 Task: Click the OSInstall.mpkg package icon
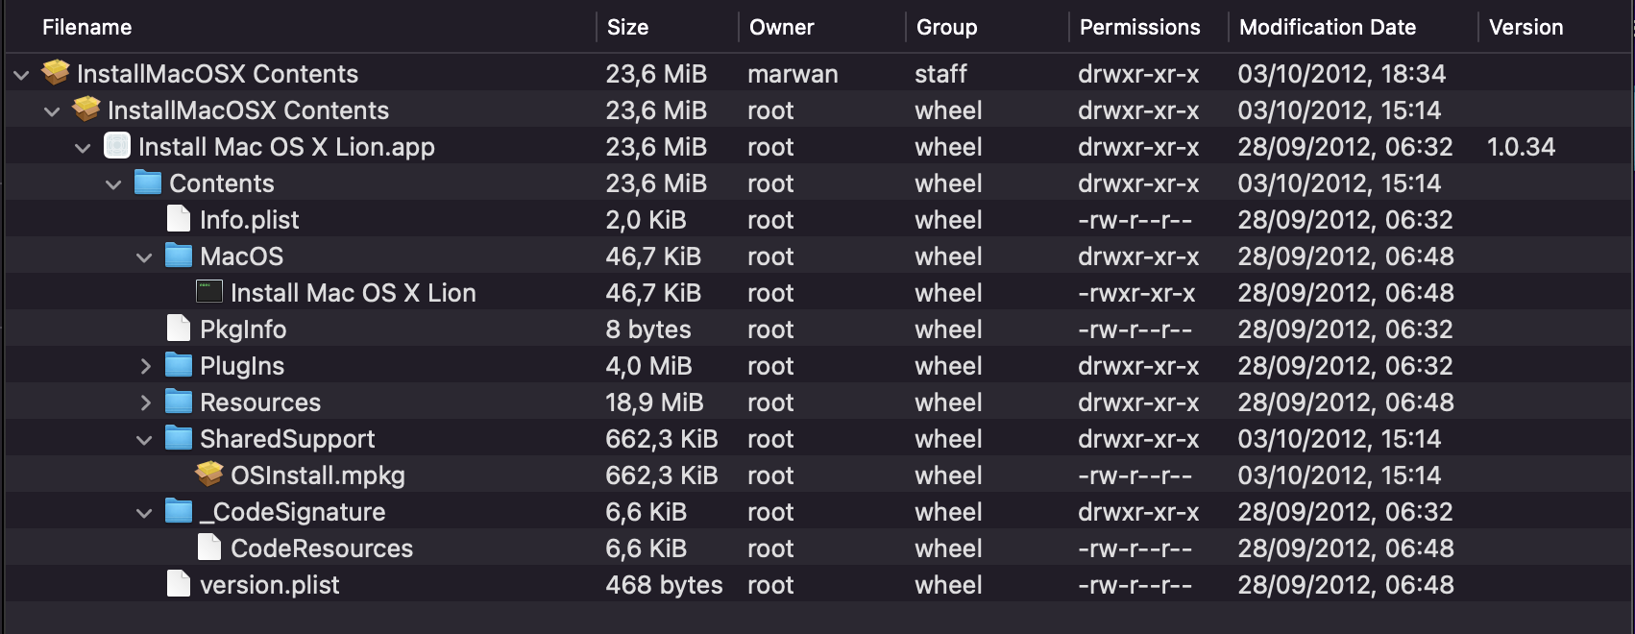click(209, 475)
